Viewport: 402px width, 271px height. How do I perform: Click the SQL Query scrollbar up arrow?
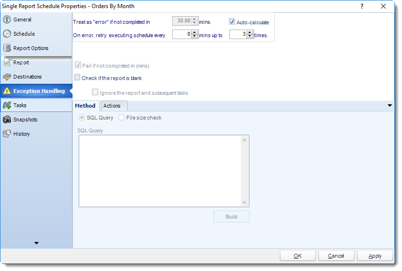pos(244,140)
